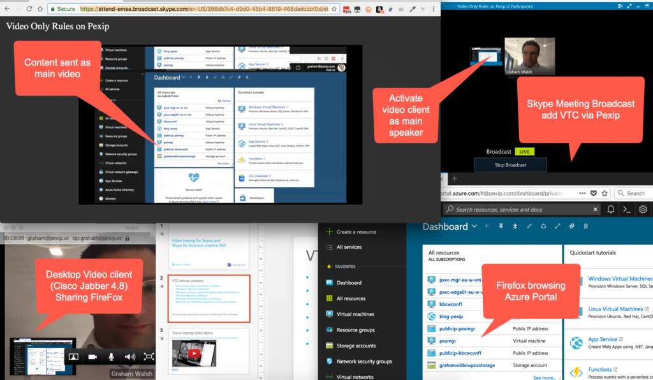
Task: Expand the Dashboard dropdown chevron
Action: [474, 226]
